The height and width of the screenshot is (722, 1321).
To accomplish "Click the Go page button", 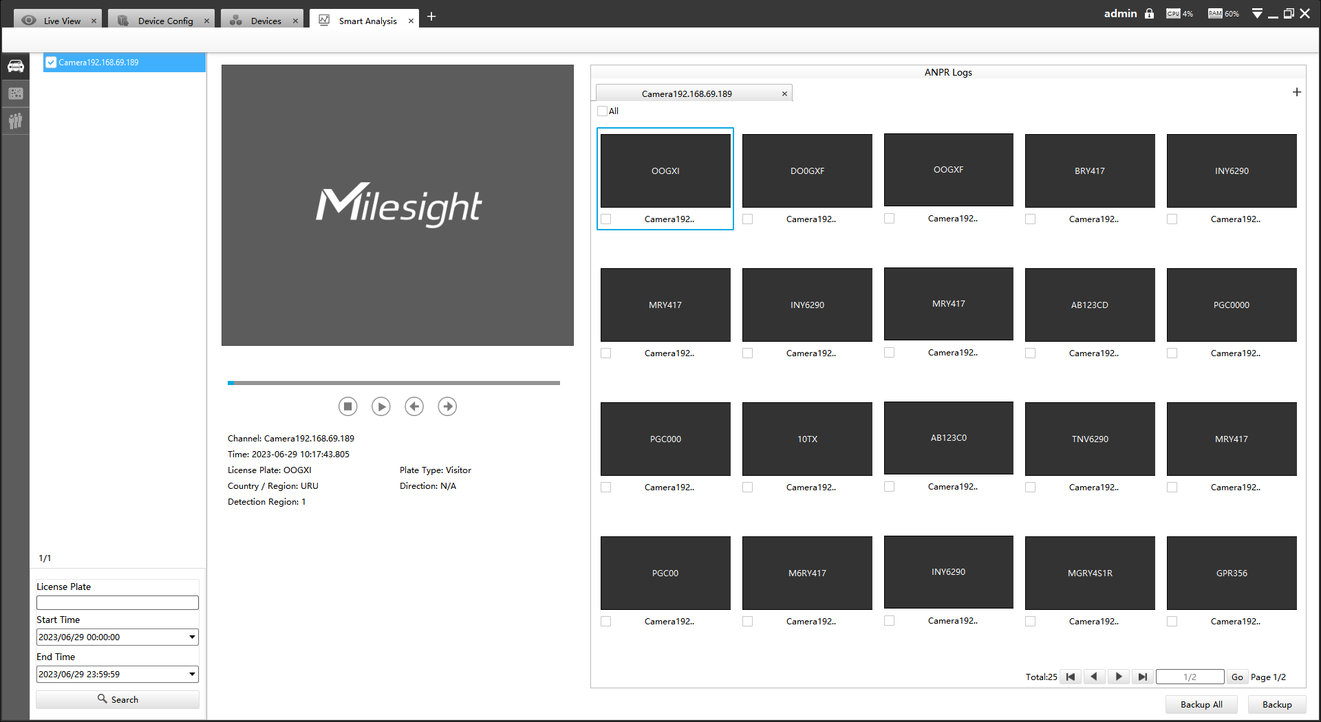I will (1237, 677).
